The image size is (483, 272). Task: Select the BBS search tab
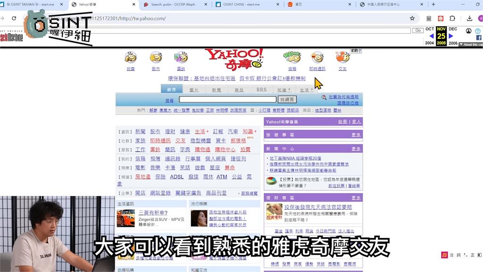261,89
